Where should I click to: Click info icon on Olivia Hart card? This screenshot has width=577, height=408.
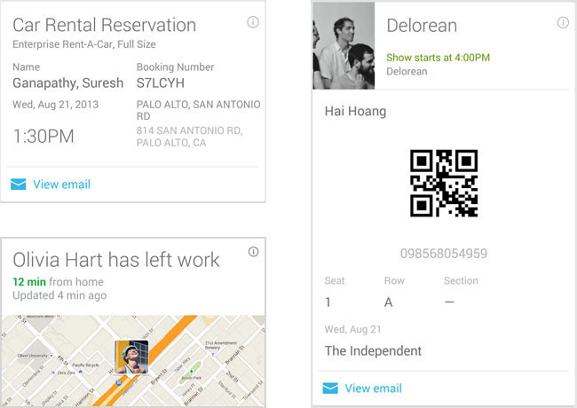pyautogui.click(x=253, y=252)
